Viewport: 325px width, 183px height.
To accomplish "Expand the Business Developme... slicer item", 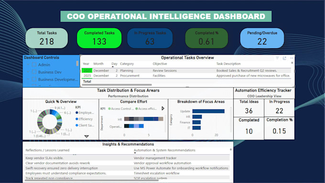I will pos(28,79).
